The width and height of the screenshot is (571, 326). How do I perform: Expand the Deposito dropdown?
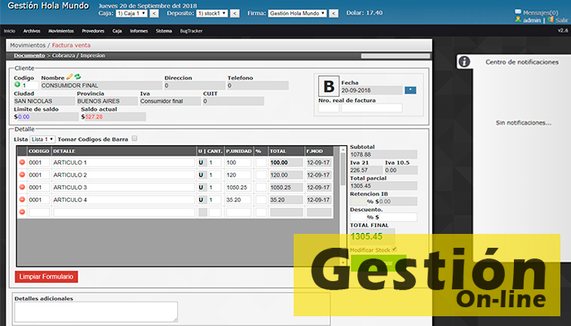click(211, 14)
